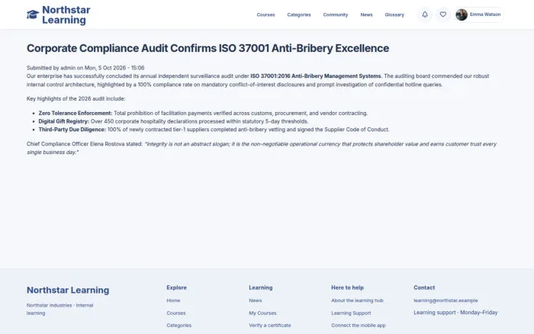Open the My Courses footer link
This screenshot has width=534, height=334.
click(x=262, y=313)
